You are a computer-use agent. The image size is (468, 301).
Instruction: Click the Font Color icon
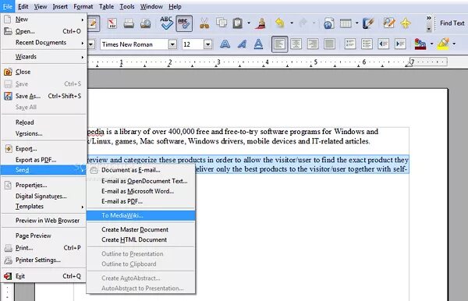(x=420, y=44)
